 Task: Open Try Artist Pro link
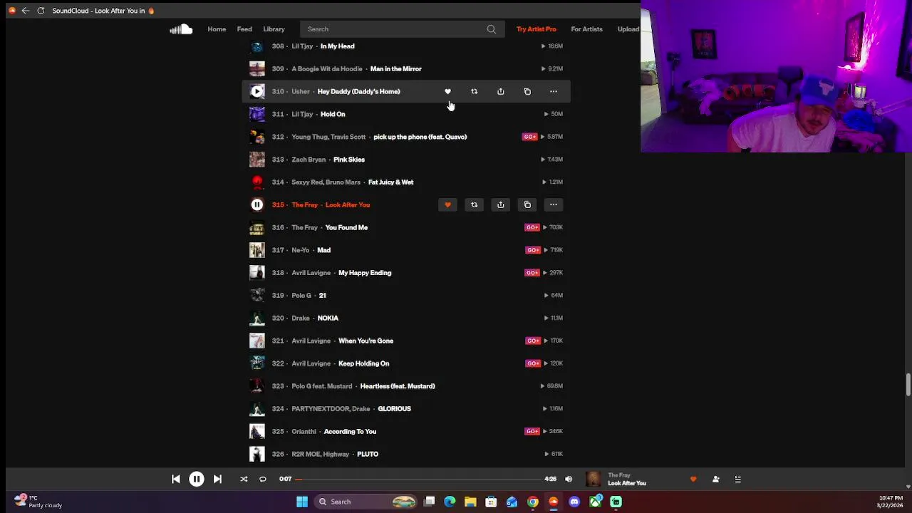pyautogui.click(x=537, y=29)
